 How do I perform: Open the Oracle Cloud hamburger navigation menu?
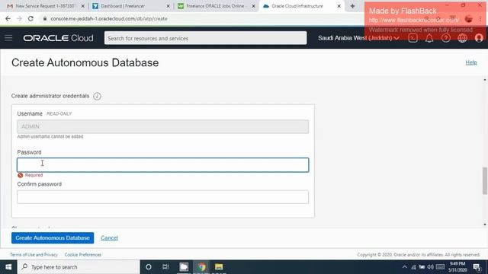pos(8,38)
